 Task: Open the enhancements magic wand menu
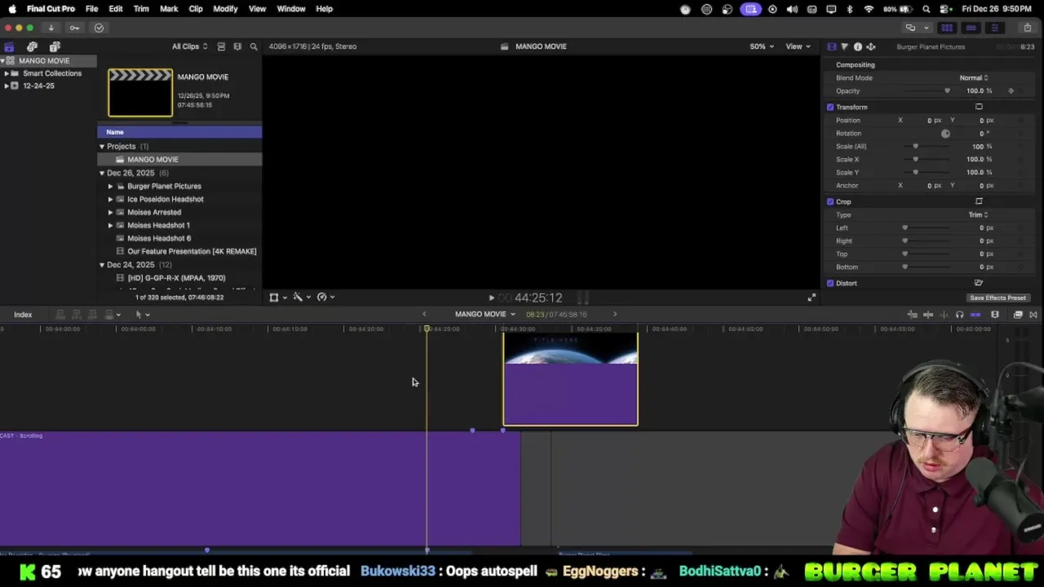click(302, 298)
